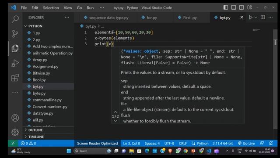Click the VS Code logo in title bar

pos(14,7)
